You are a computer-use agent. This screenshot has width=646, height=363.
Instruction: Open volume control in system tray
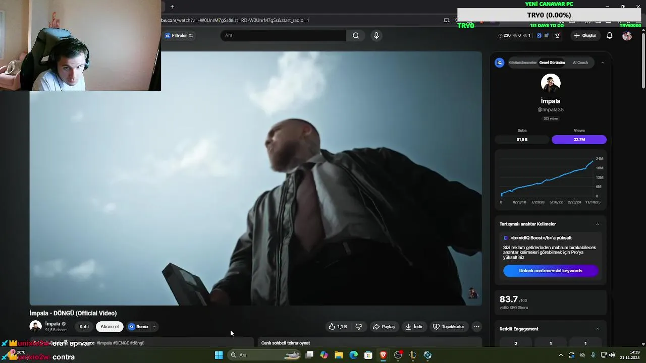[x=612, y=355]
